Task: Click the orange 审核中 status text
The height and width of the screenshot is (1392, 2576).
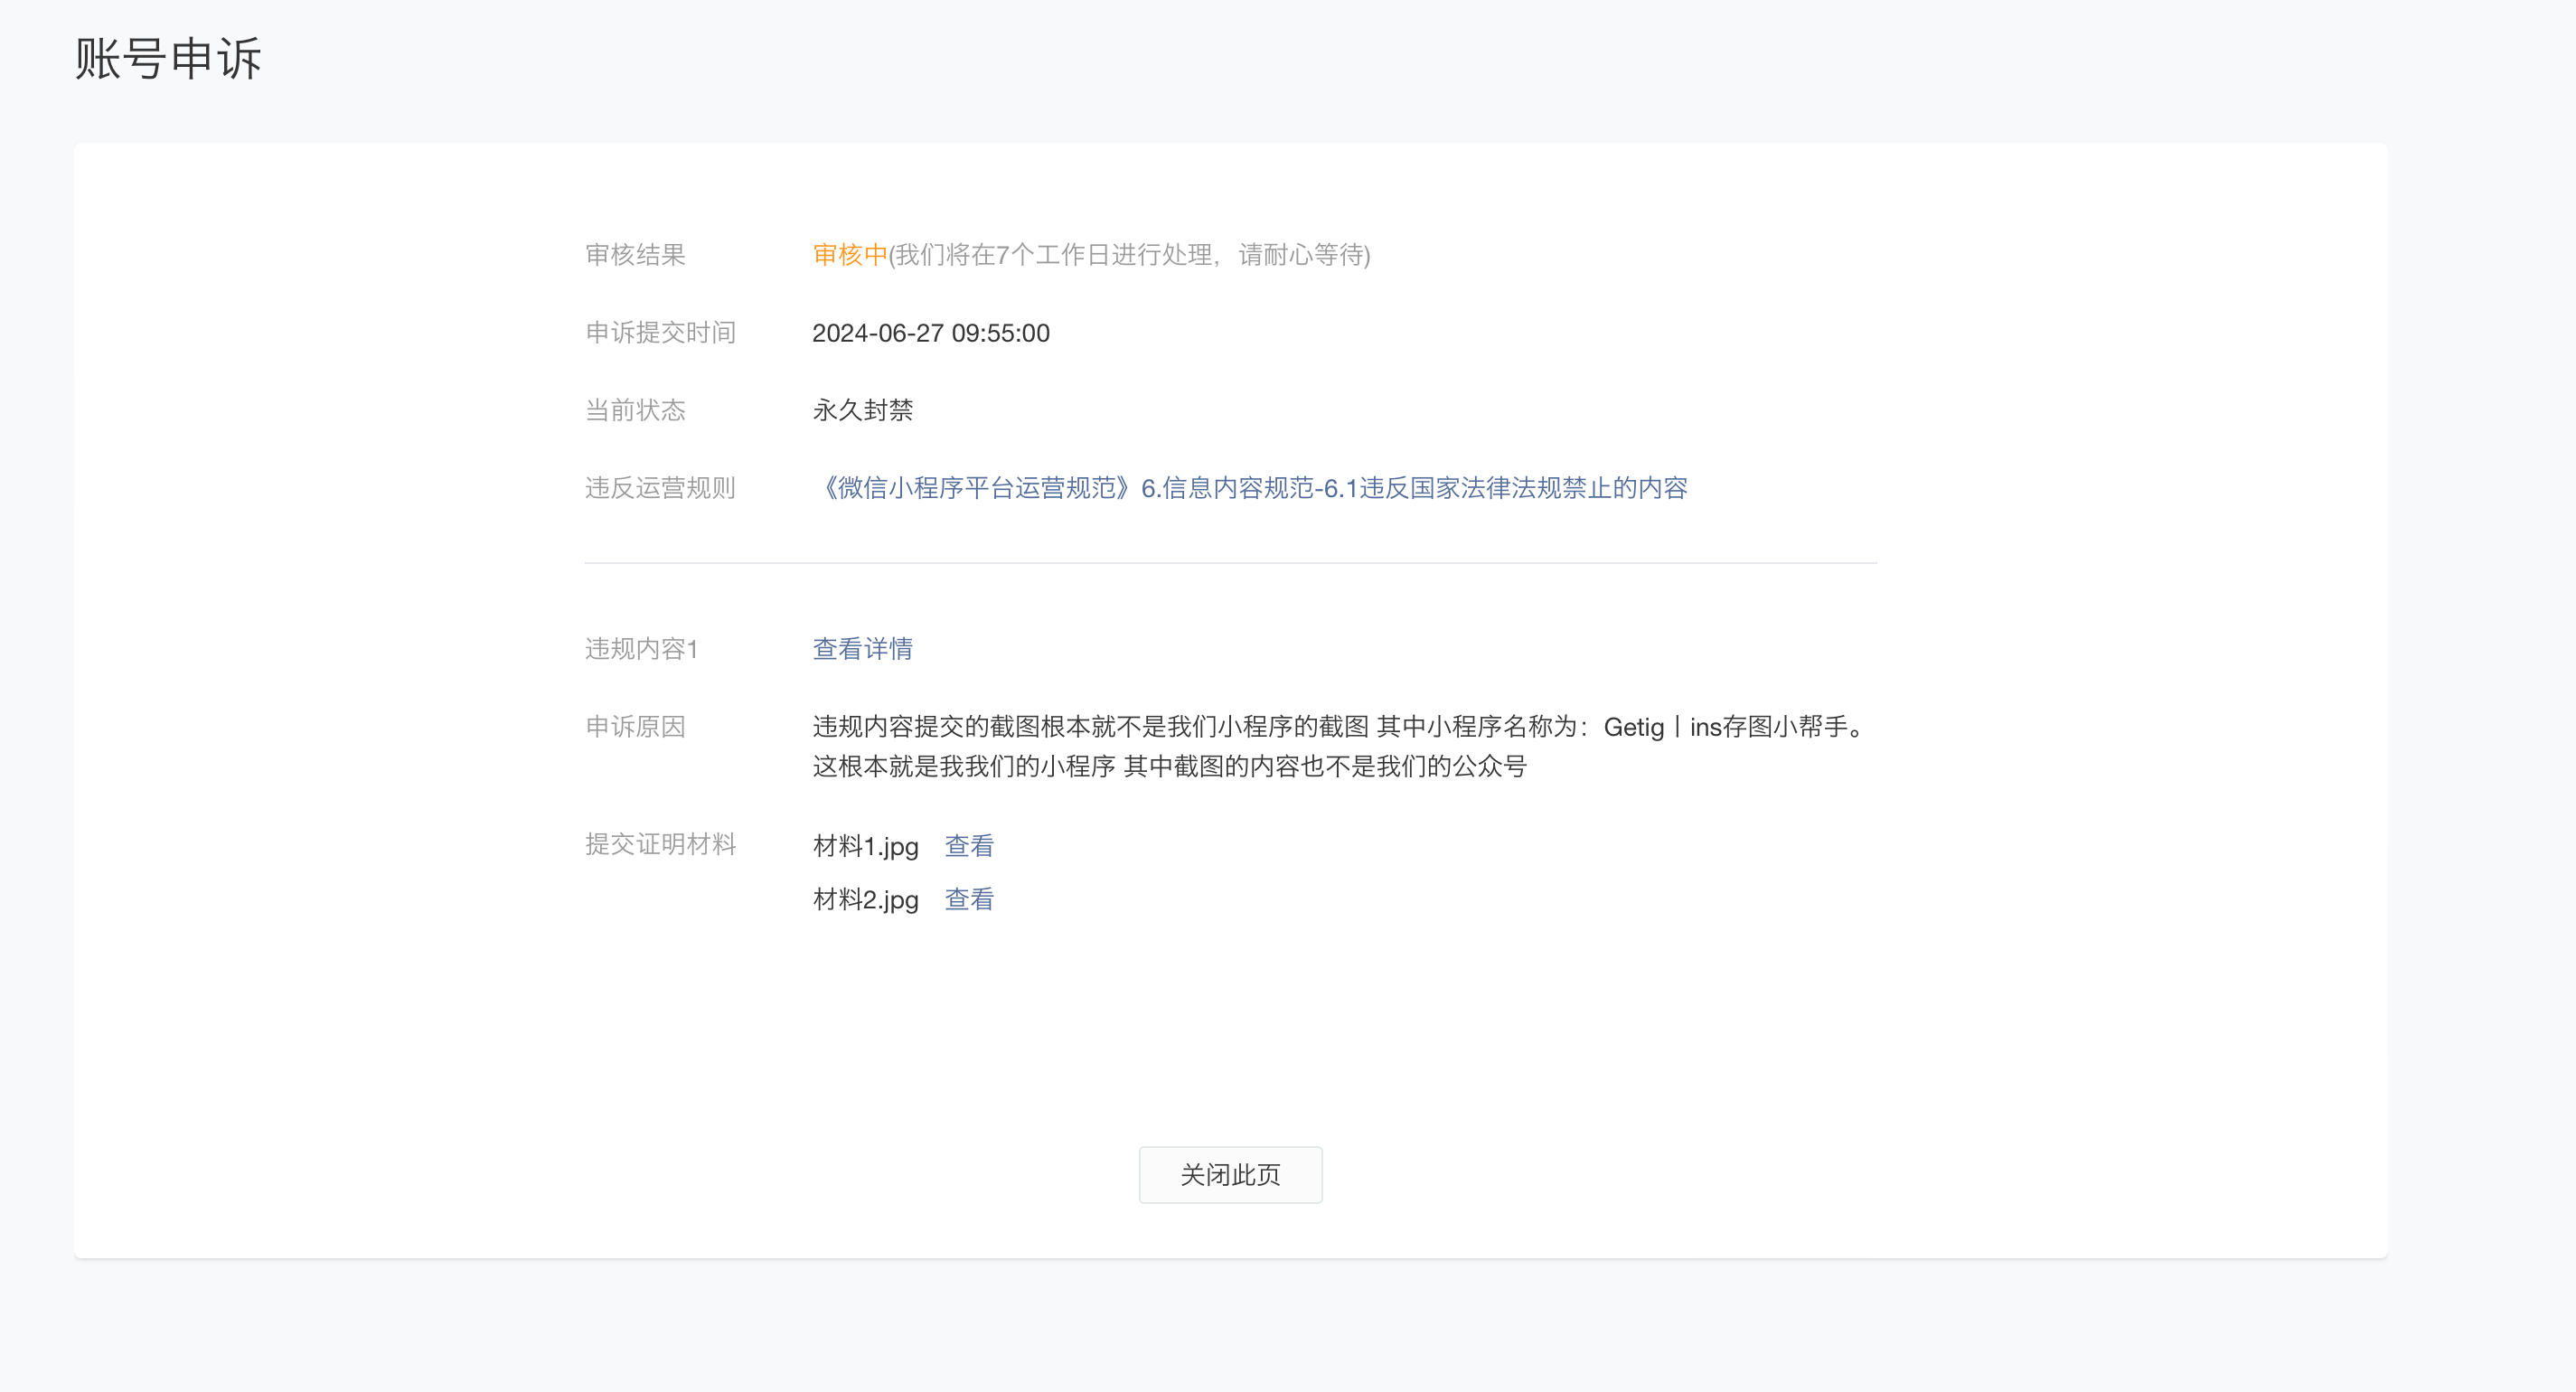Action: (x=849, y=255)
